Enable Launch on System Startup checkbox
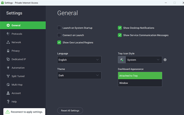The height and width of the screenshot is (115, 184). click(x=59, y=28)
